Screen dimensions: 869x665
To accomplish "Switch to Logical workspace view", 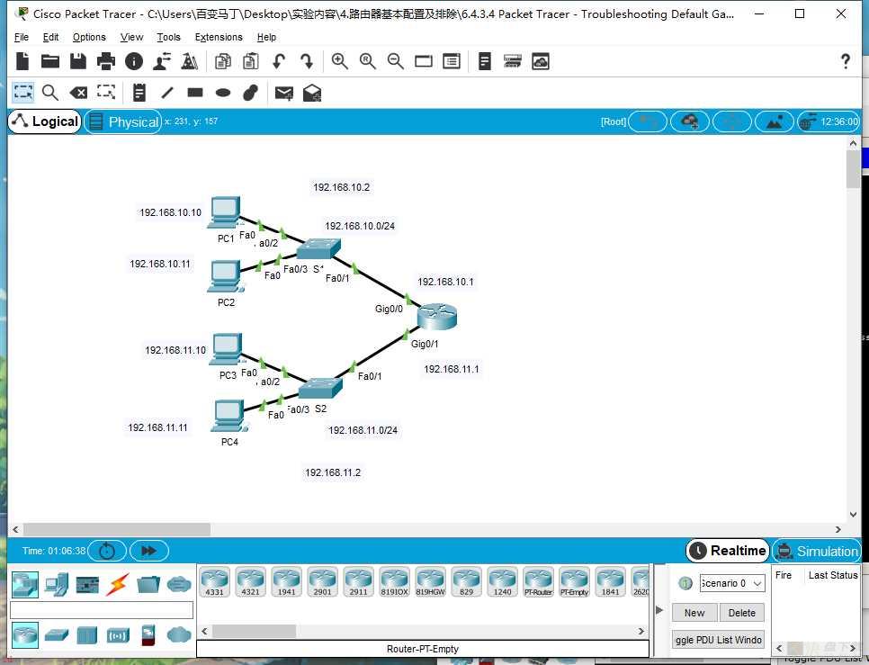I will (45, 121).
